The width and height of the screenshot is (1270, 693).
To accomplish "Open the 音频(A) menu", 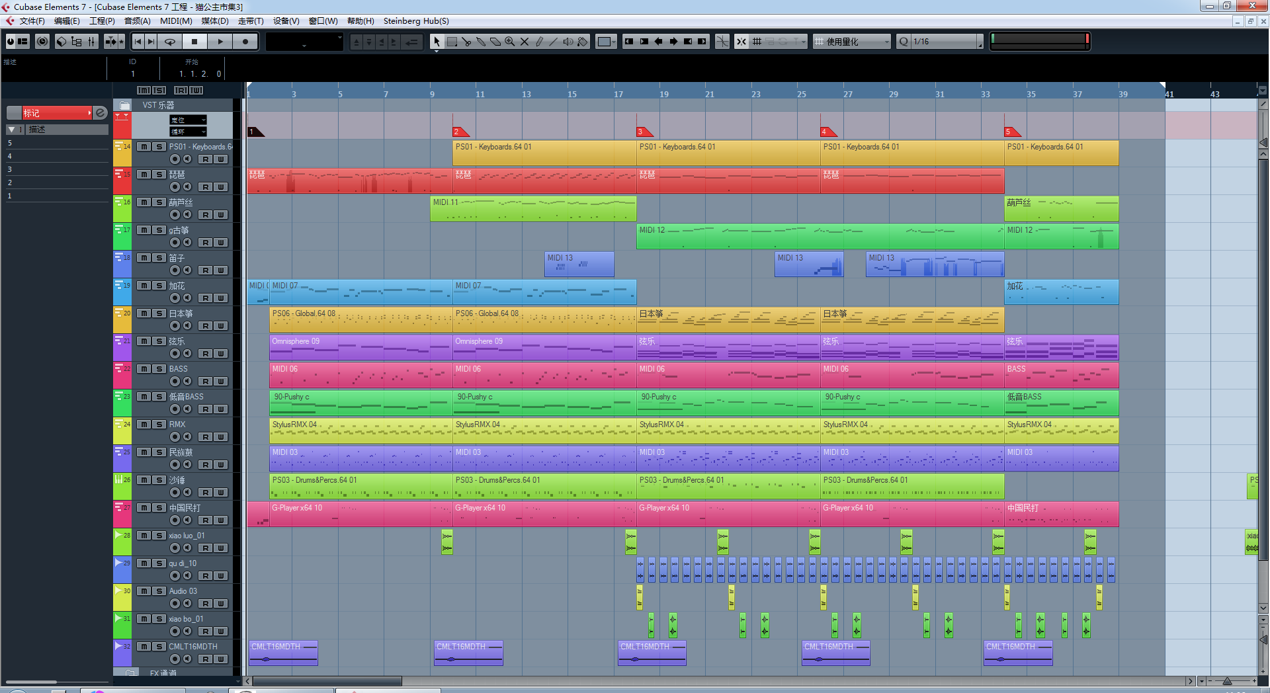I will tap(138, 21).
